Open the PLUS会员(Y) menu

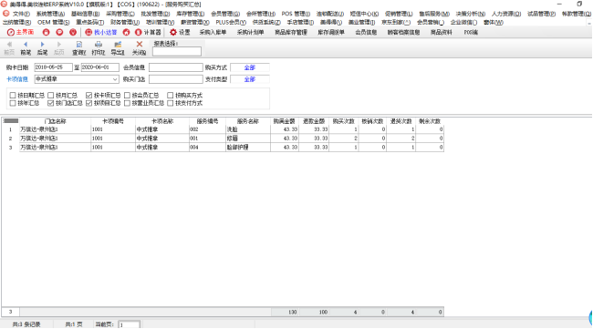[x=231, y=22]
